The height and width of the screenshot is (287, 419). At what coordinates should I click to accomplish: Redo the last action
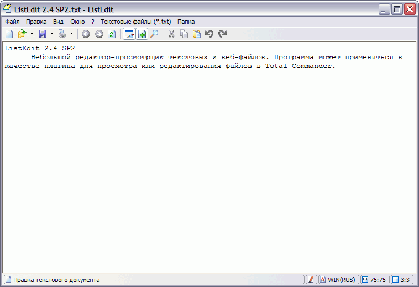tap(222, 34)
